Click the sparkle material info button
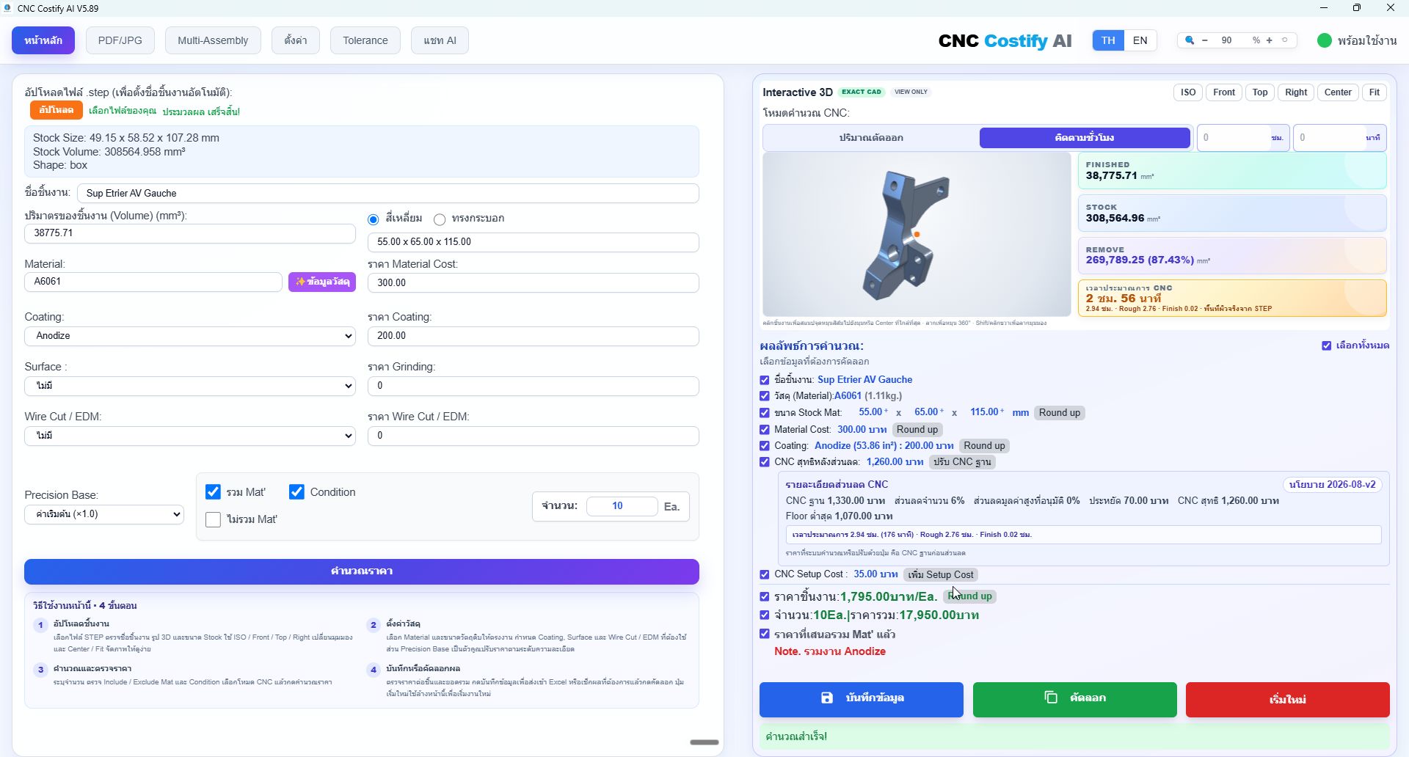The height and width of the screenshot is (757, 1409). click(x=322, y=282)
